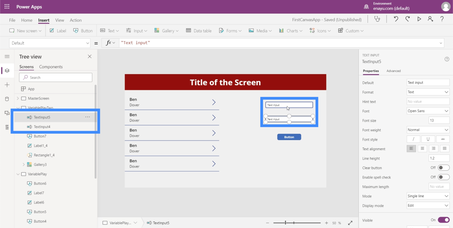This screenshot has height=228, width=453.
Task: Set text alignment to left
Action: coord(411,149)
